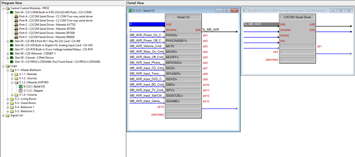The width and height of the screenshot is (355, 157).
Task: Click the S-1 Master Bedroom folder icon
Action: coord(12,70)
